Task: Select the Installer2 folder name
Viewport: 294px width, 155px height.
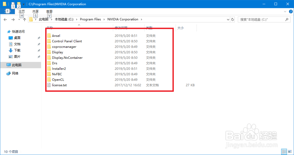Action: click(x=59, y=69)
